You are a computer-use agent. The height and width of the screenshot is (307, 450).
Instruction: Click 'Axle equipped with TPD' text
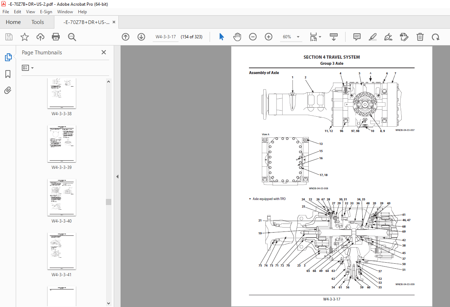tap(269, 199)
